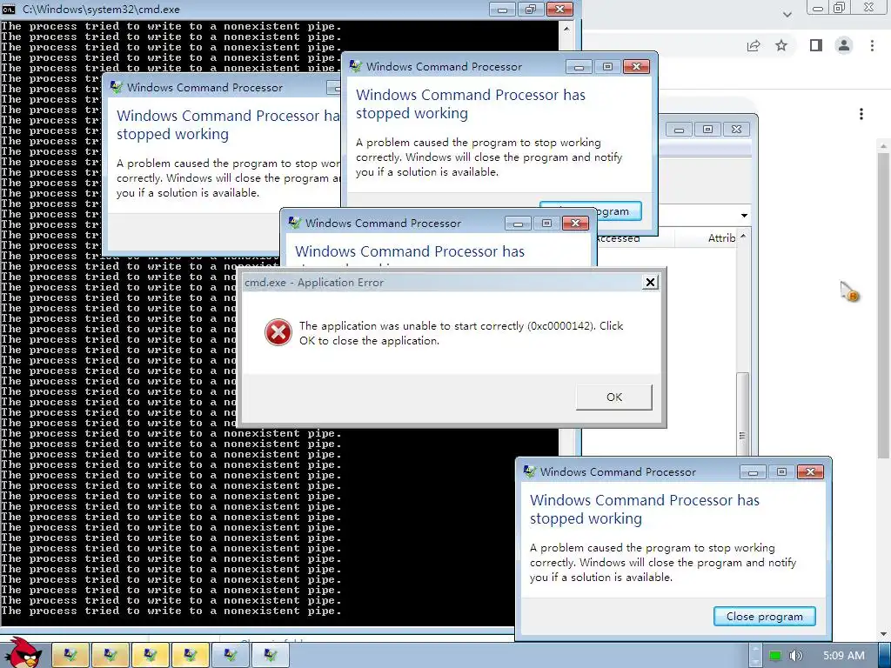This screenshot has height=668, width=891.
Task: Click the Chrome share page icon
Action: point(754,45)
